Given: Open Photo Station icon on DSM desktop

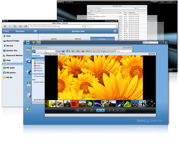Looking at the screenshot, I should pos(28,50).
